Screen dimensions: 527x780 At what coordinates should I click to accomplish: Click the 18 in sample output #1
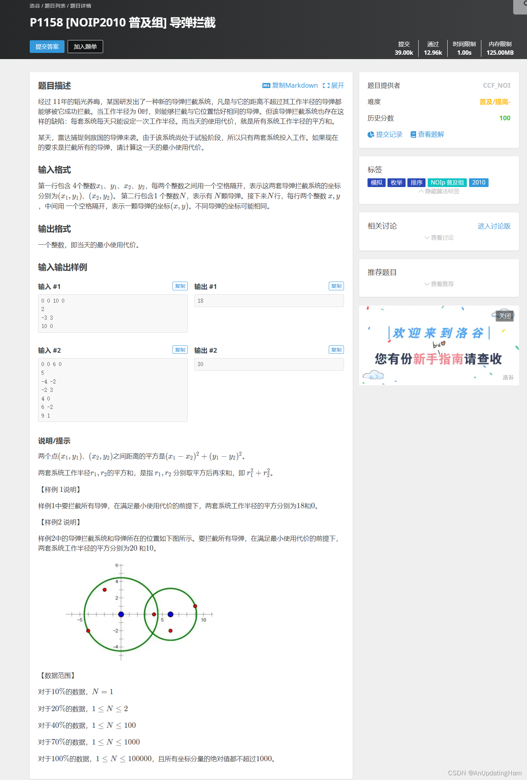click(200, 301)
